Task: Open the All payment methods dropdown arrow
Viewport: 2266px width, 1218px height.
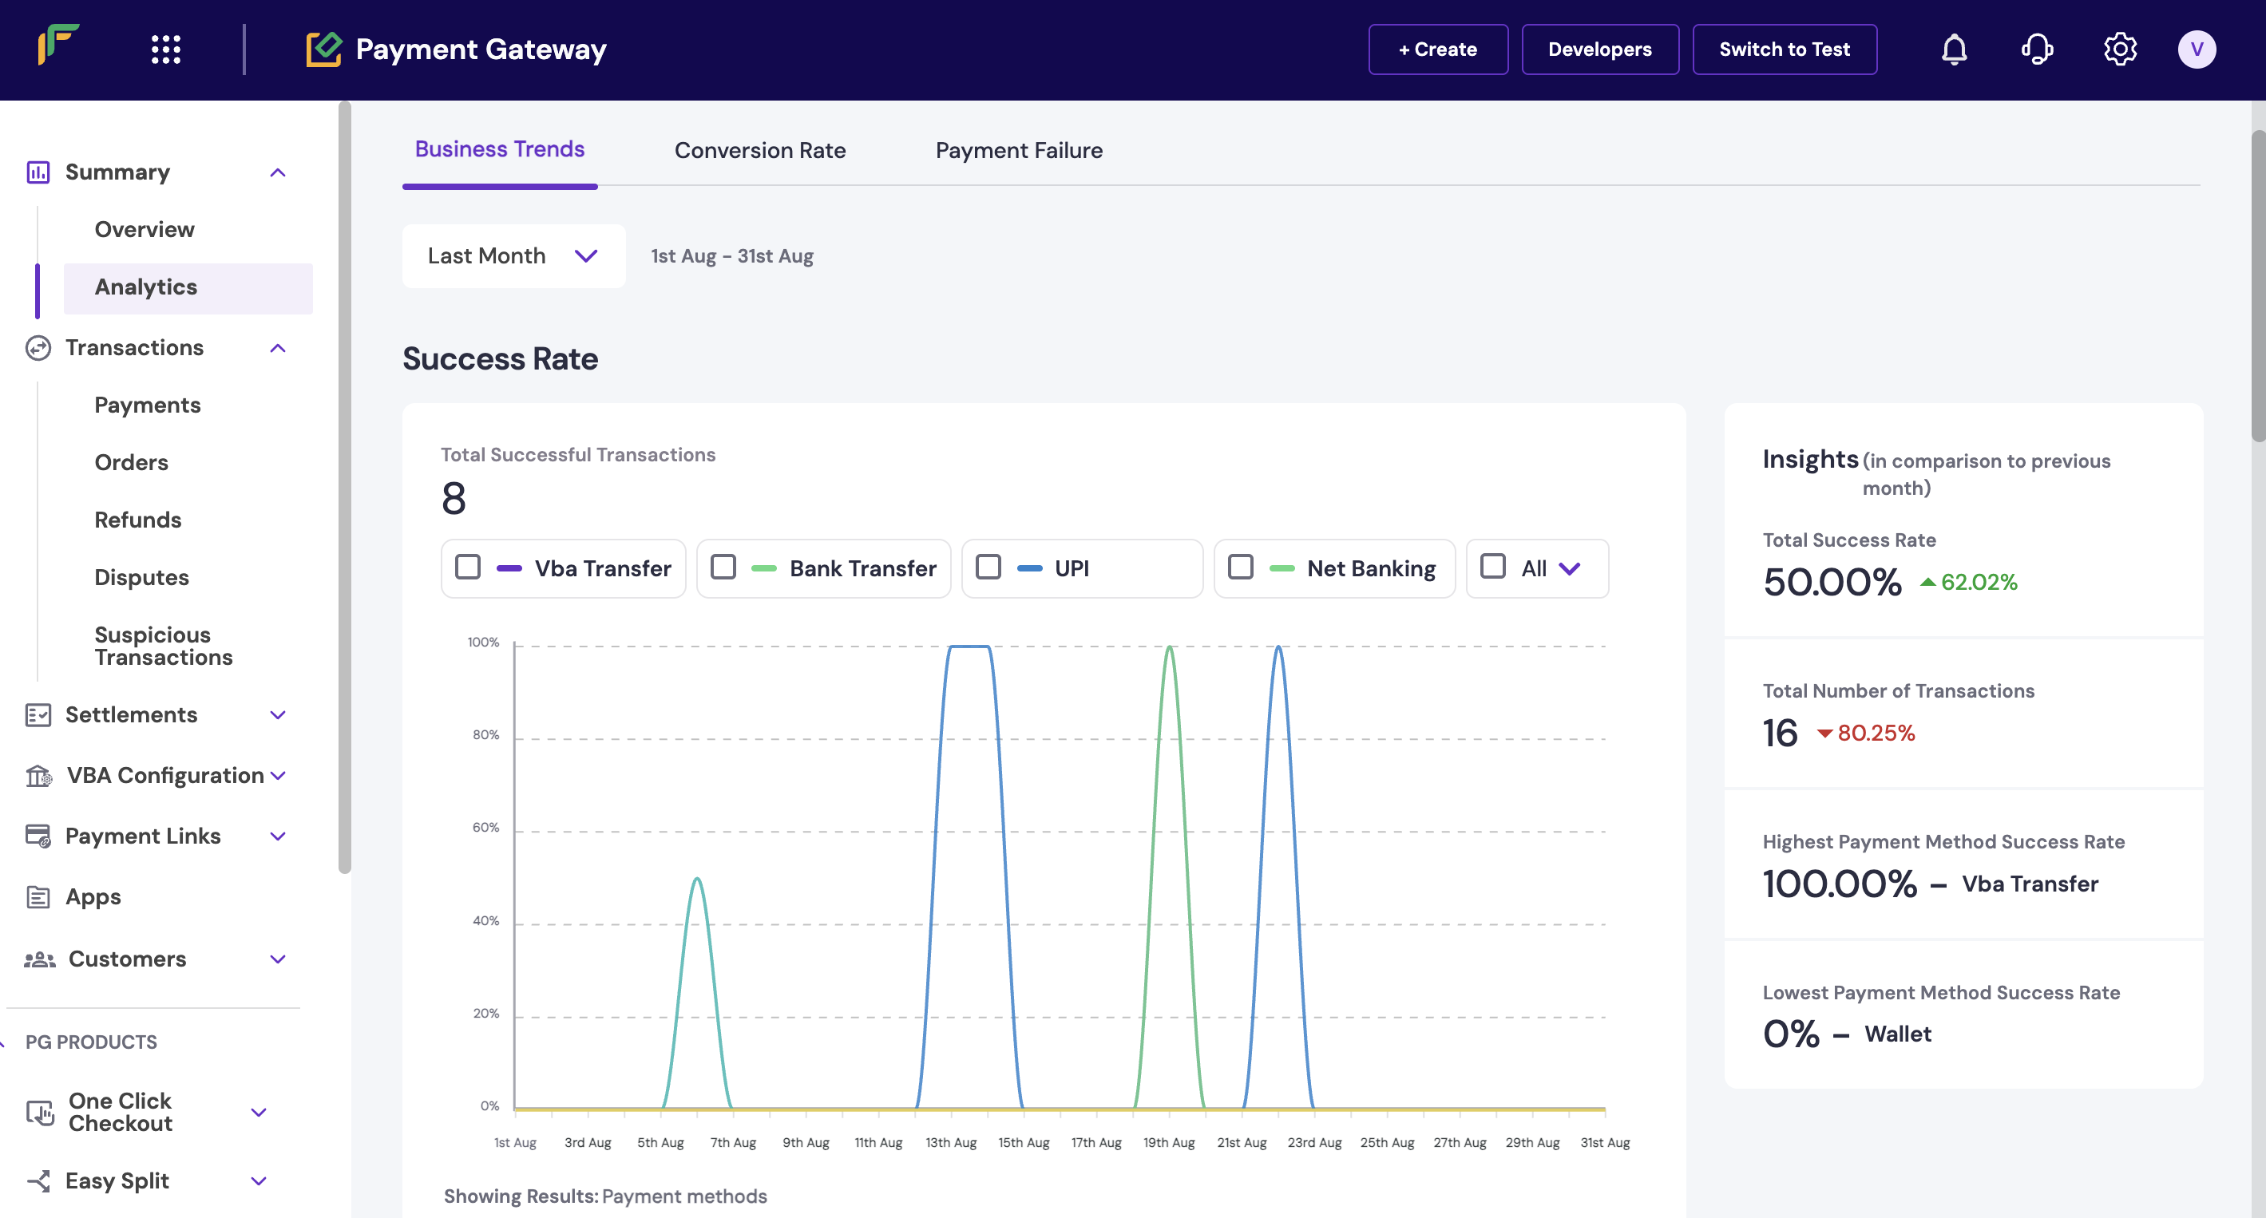Action: tap(1569, 569)
